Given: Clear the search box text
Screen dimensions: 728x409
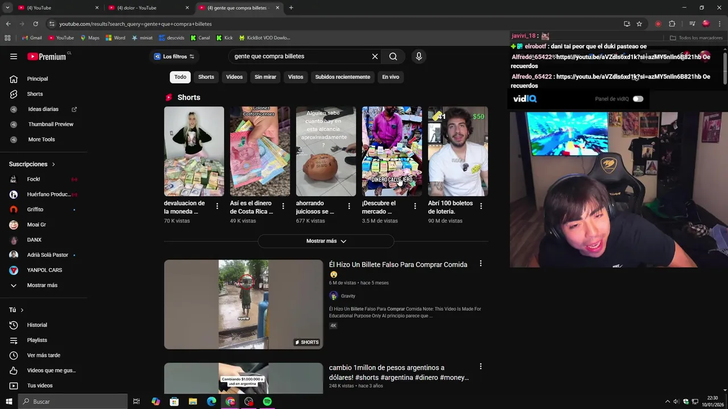Looking at the screenshot, I should tap(375, 56).
